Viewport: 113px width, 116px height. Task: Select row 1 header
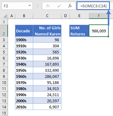coord(4,22)
